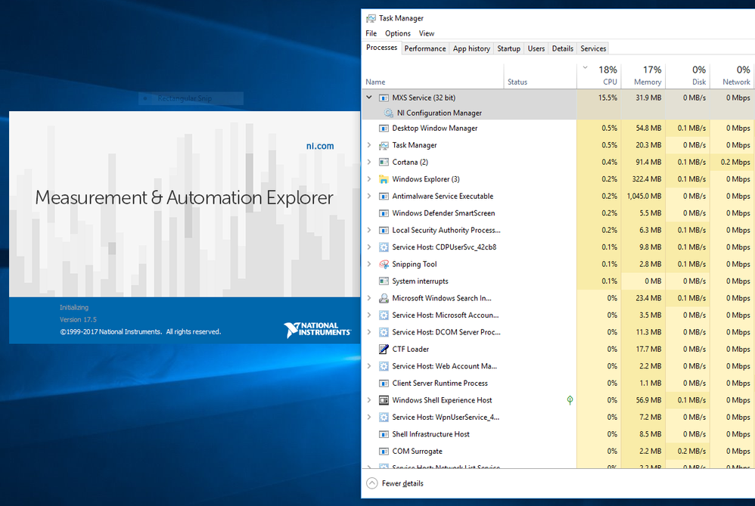Open the ni.com link on splash screen

click(x=320, y=146)
